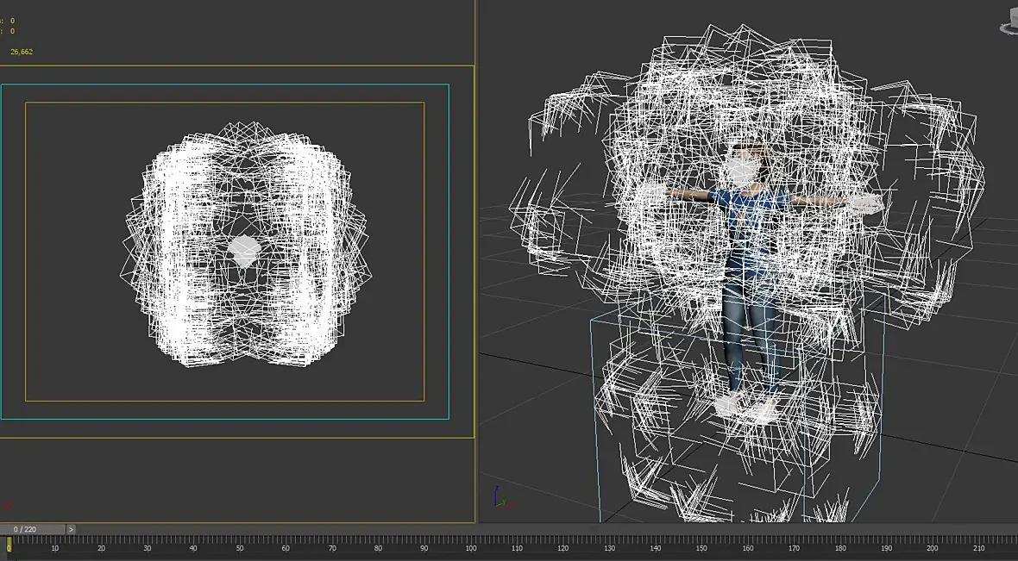Jump to frame 120 on the track bar
This screenshot has height=561, width=1018.
pyautogui.click(x=562, y=548)
